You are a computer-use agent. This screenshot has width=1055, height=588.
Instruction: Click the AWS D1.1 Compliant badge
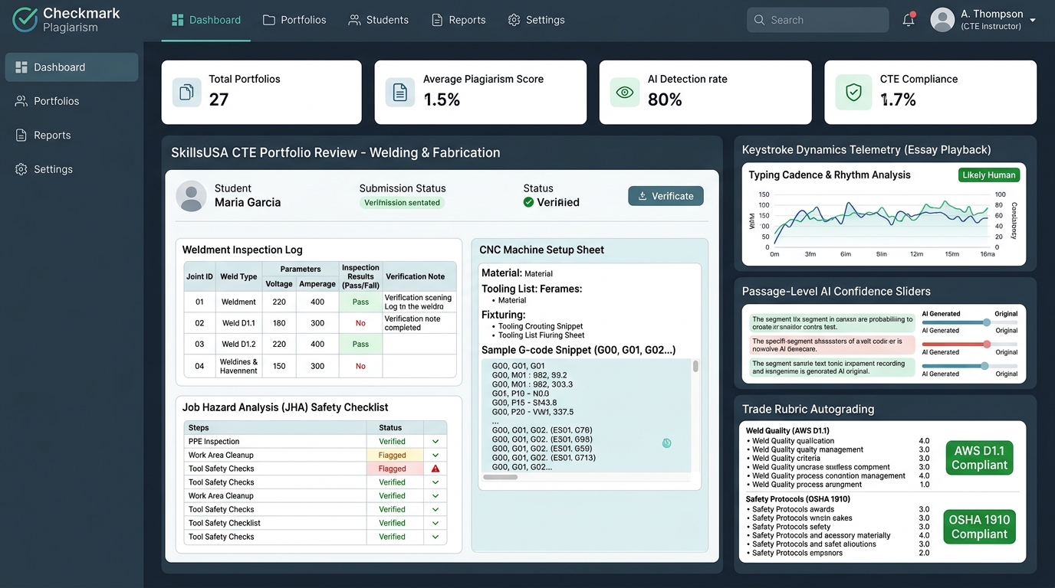(979, 458)
